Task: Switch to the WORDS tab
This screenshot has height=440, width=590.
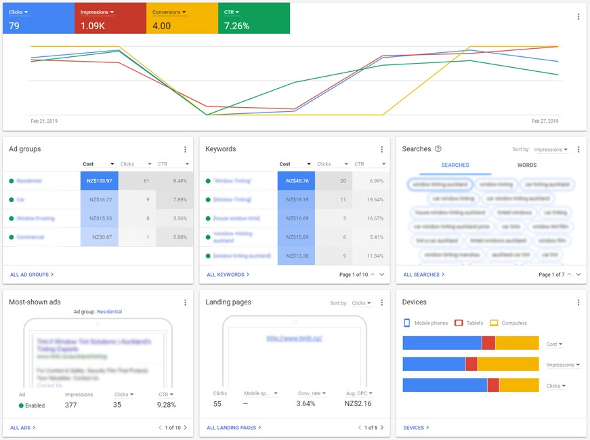Action: (526, 165)
